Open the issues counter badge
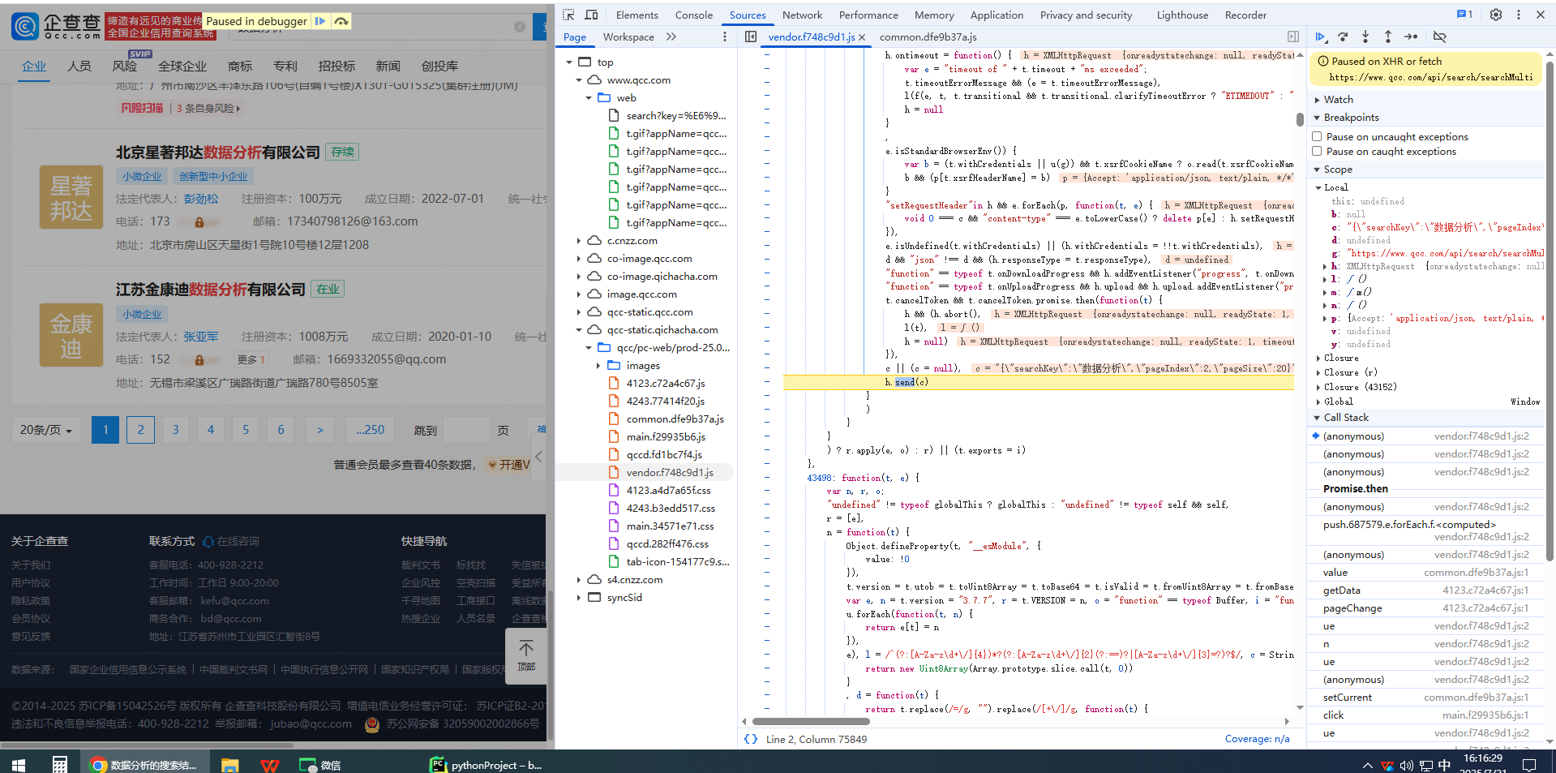Screen dimensions: 1556x773 [x=1464, y=15]
